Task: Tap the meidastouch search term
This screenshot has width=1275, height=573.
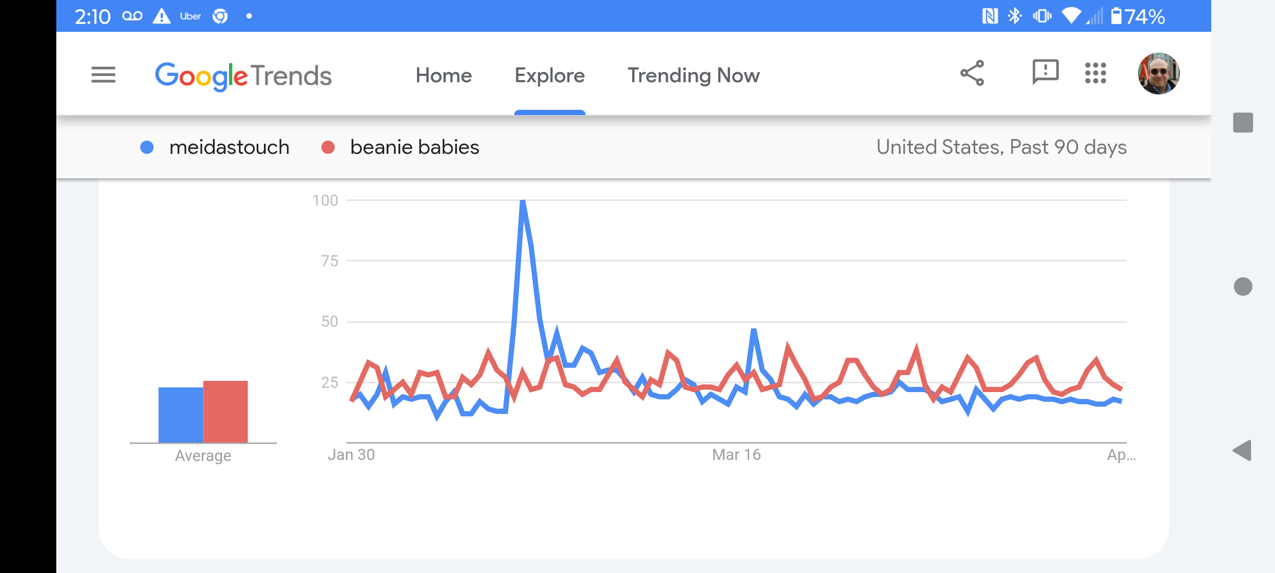Action: pos(229,147)
